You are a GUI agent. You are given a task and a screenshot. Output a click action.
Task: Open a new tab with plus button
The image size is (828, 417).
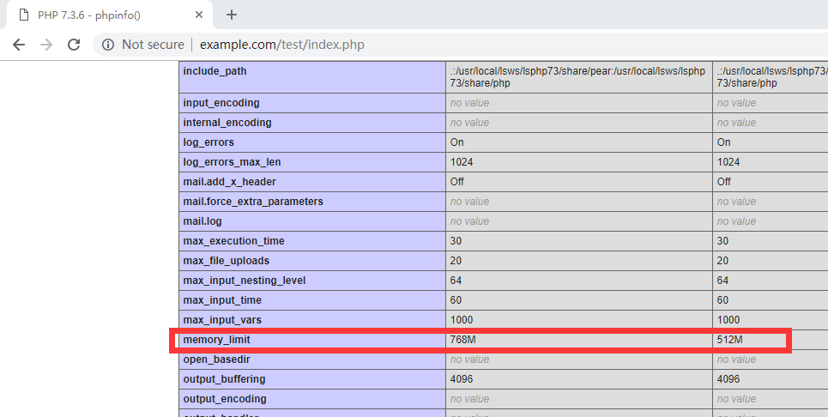coord(232,15)
